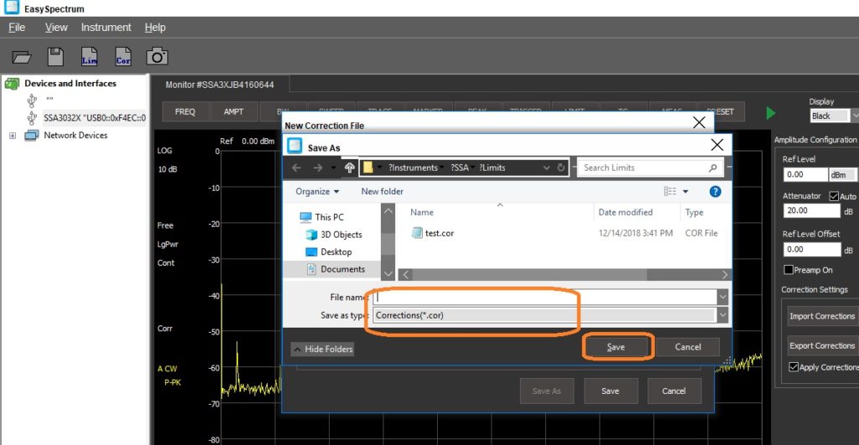
Task: Open the Organize dropdown menu
Action: click(317, 191)
